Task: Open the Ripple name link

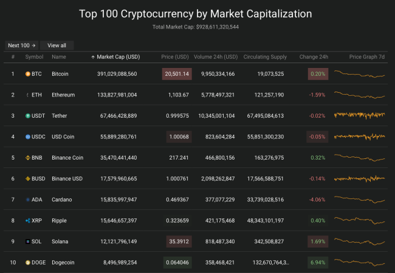Action: tap(59, 220)
